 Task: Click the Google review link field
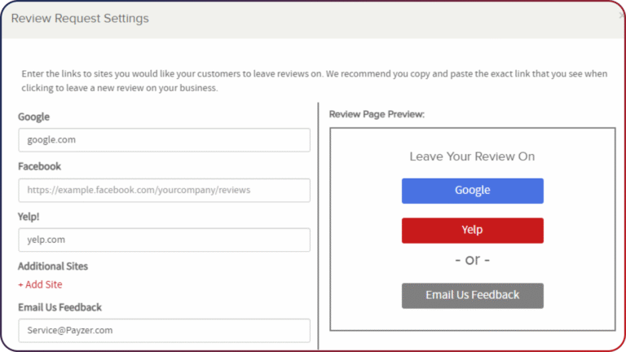[x=164, y=139]
